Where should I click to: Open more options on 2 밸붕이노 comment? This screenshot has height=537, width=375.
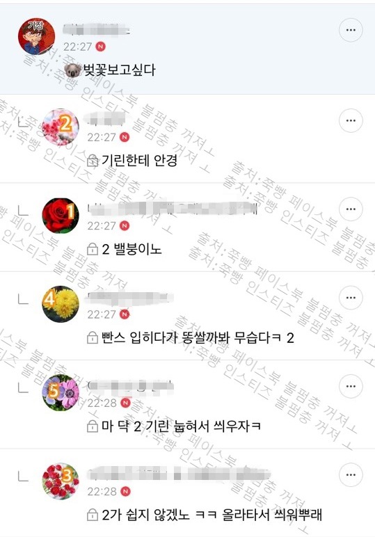tap(351, 209)
